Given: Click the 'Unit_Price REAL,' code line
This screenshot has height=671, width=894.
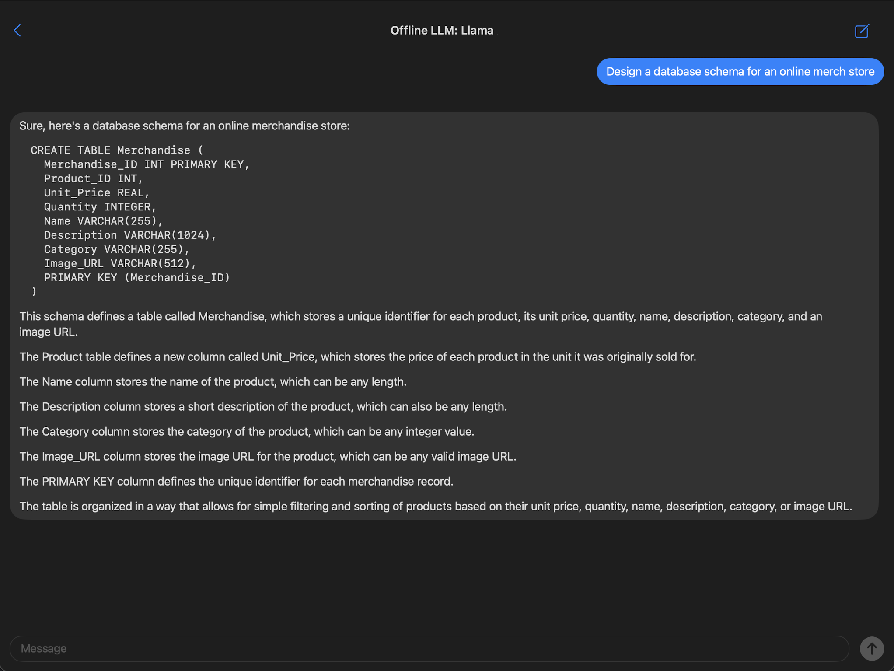Looking at the screenshot, I should (97, 192).
